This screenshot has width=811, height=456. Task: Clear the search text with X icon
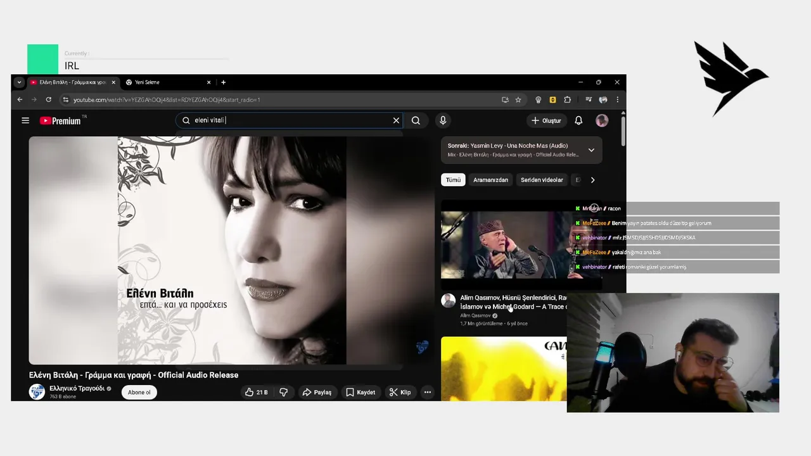click(x=396, y=120)
